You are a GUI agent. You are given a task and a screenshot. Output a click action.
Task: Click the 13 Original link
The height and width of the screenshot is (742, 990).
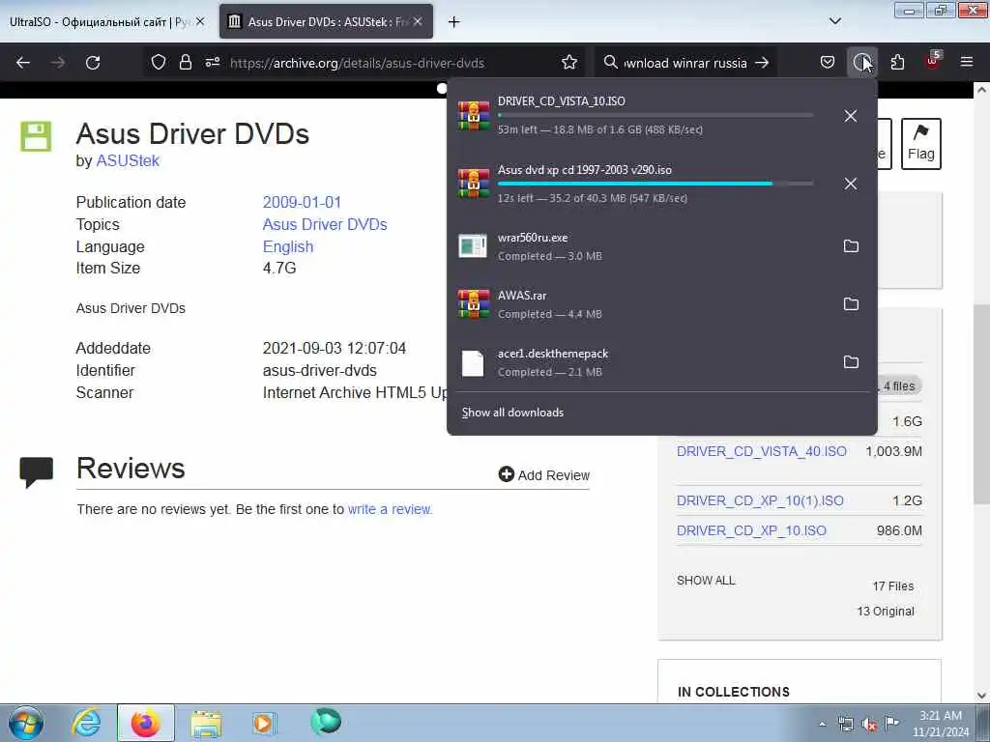tap(886, 612)
